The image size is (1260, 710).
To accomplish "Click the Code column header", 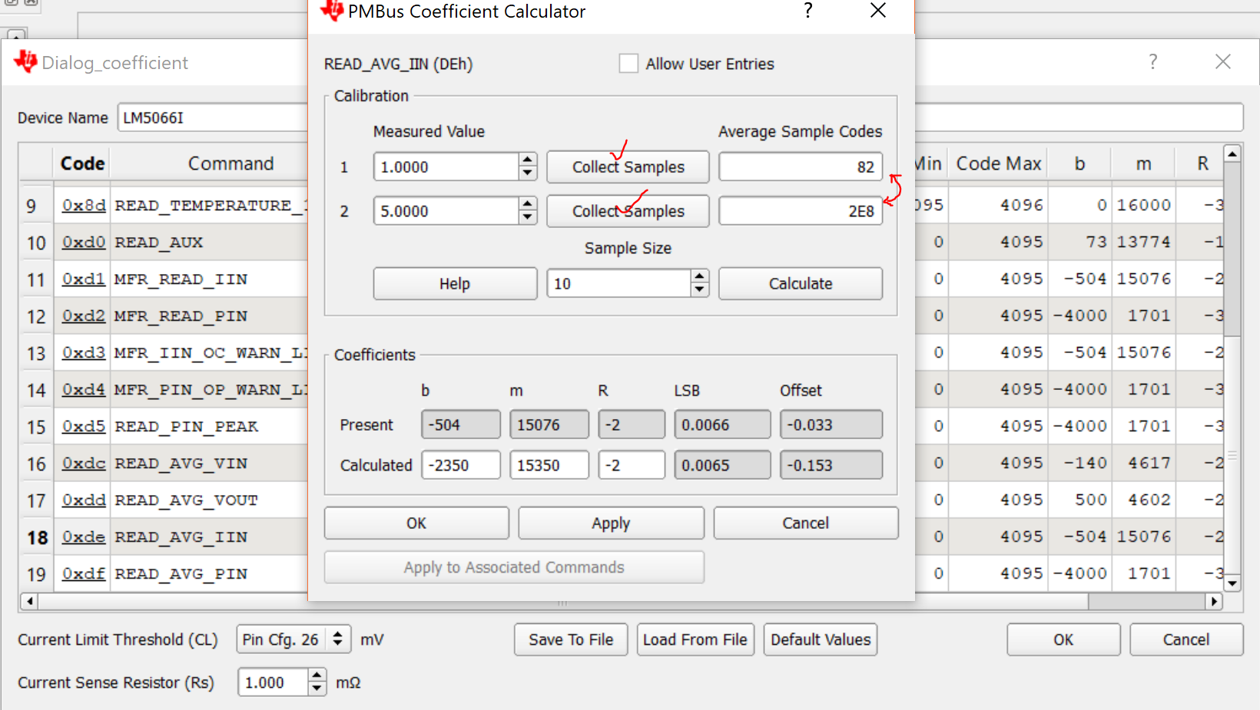I will [x=82, y=163].
